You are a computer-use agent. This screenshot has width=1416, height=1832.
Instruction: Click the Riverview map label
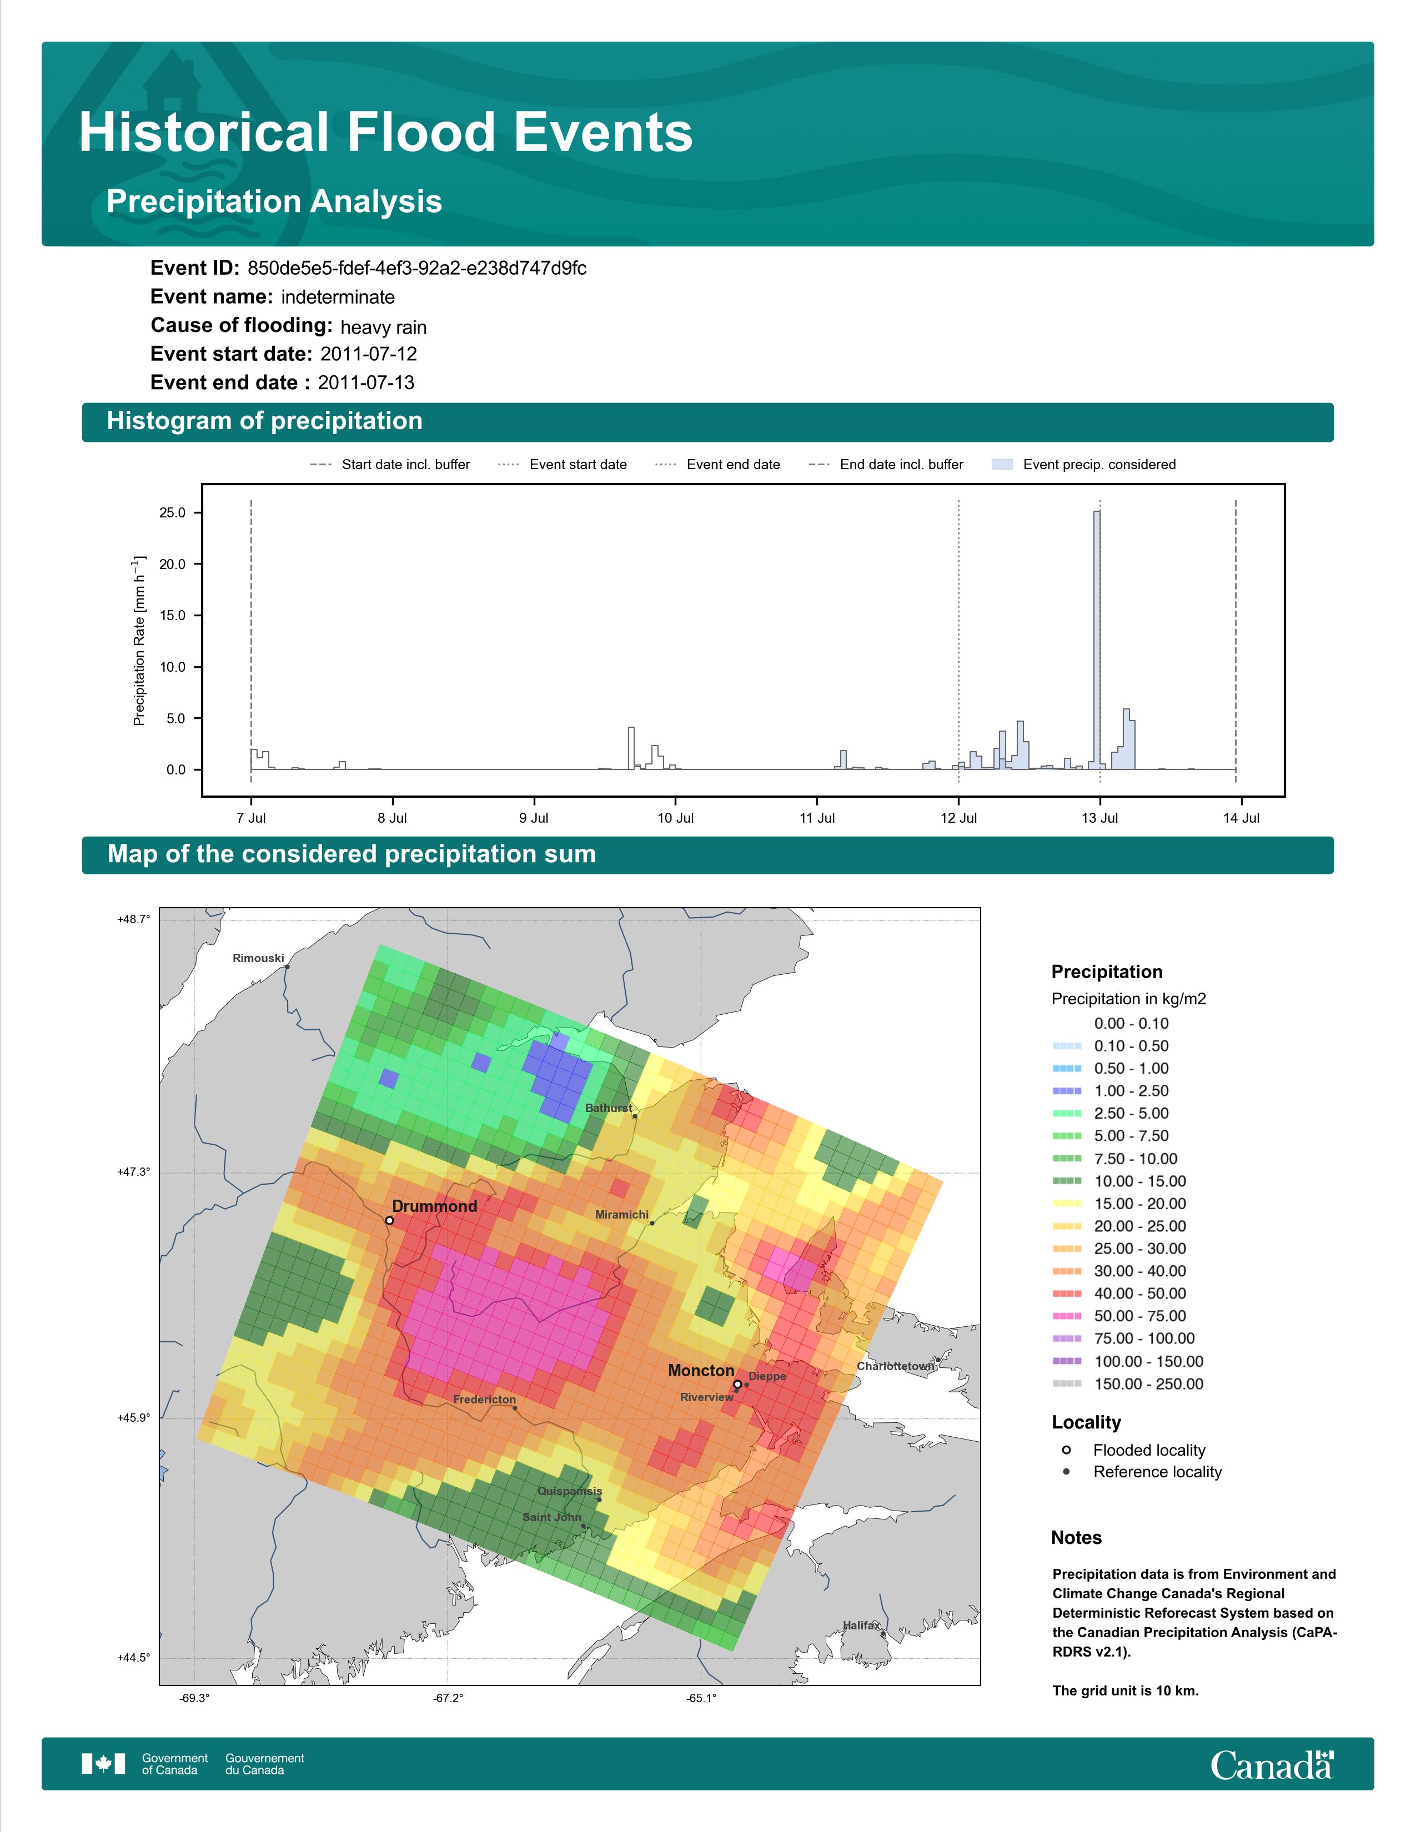[706, 1397]
